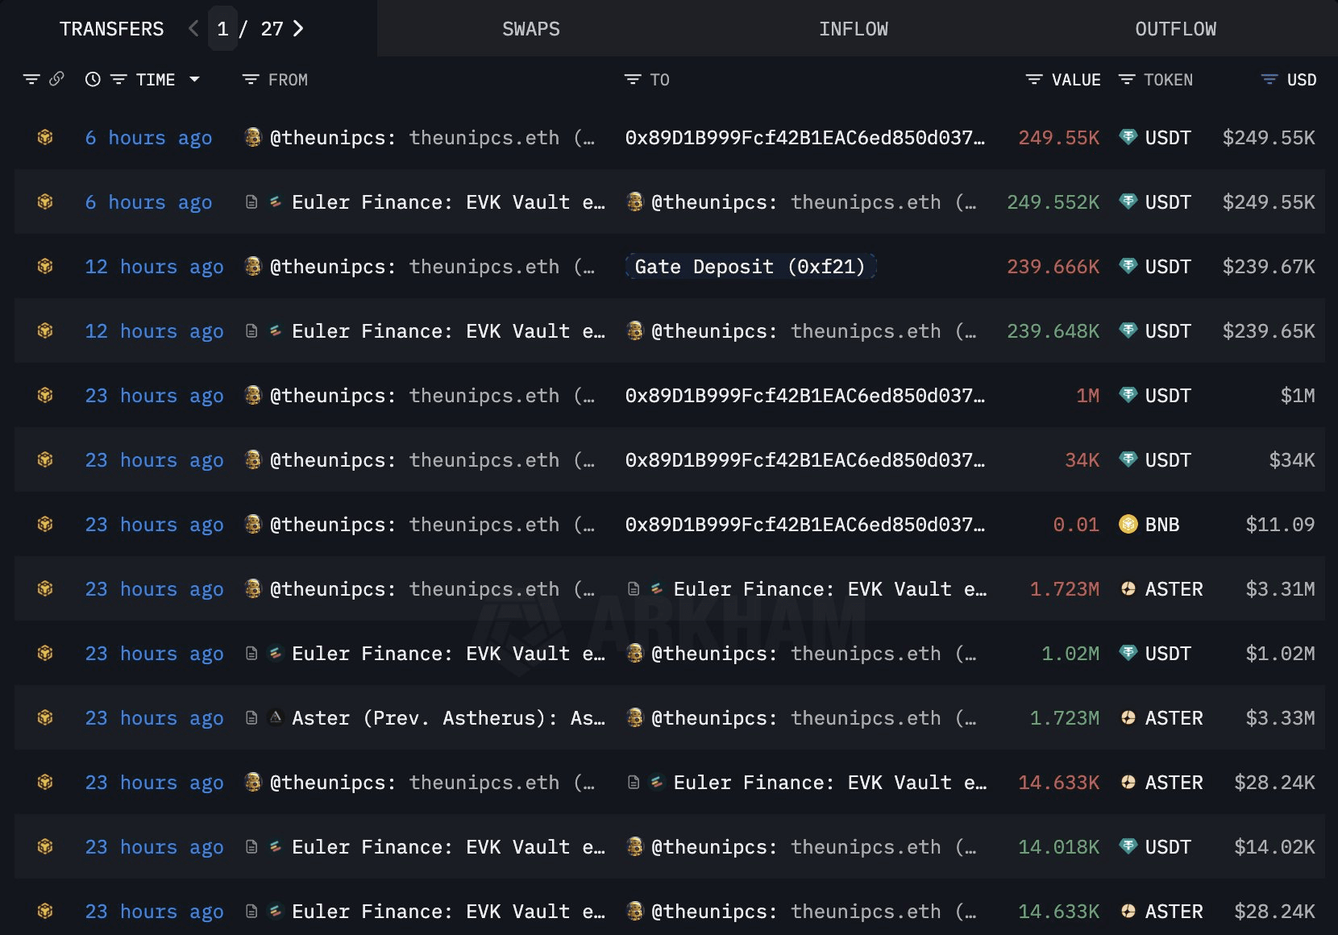Select the red 249.55K value
Screen dimensions: 1338x935
1058,138
